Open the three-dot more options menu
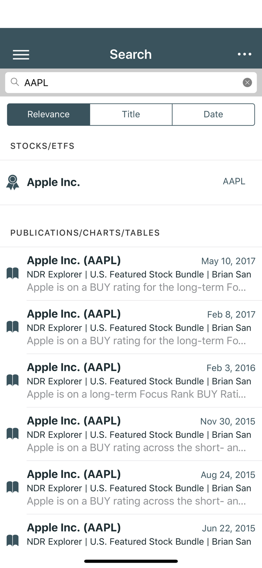The width and height of the screenshot is (262, 568). coord(245,55)
